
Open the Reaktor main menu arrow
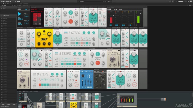point(13,2)
